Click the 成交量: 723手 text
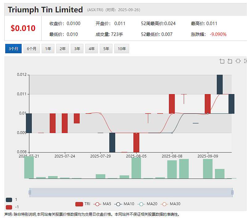 109,34
